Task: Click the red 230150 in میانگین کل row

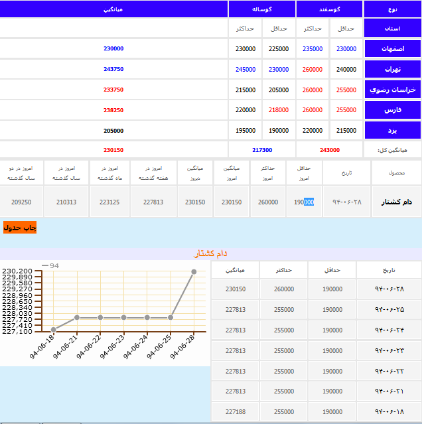Action: point(113,150)
